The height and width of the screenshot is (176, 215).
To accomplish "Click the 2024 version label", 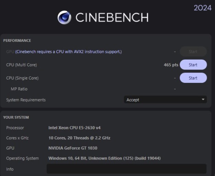I will coord(202,8).
